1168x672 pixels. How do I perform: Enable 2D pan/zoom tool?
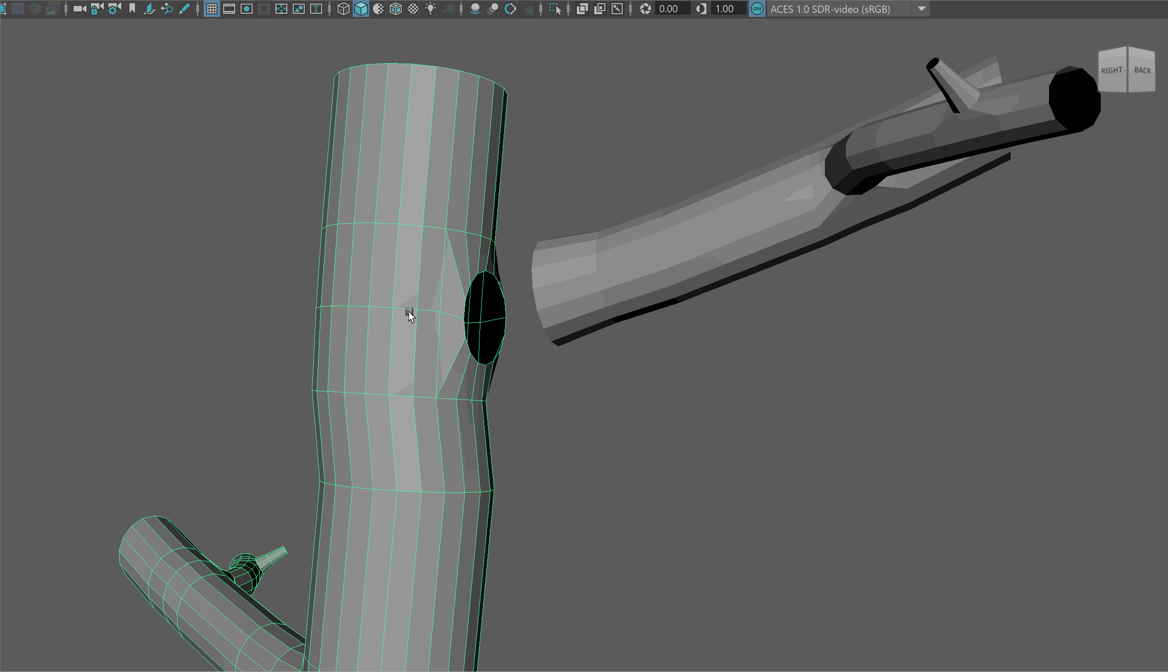pyautogui.click(x=167, y=9)
